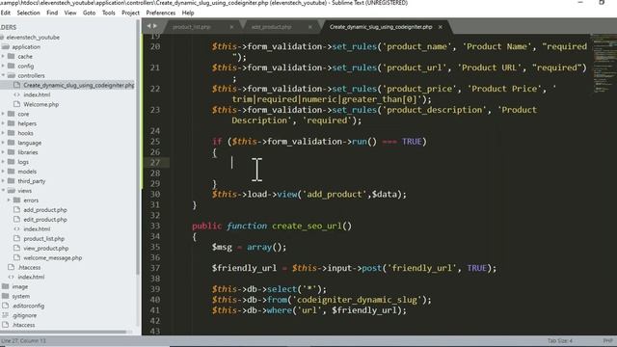
Task: Open add_product.php in views folder
Action: [x=45, y=210]
